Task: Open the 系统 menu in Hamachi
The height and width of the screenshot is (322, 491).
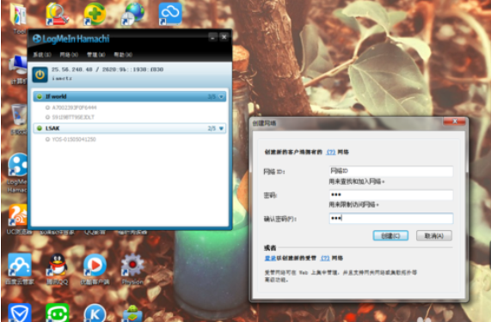Action: 42,55
